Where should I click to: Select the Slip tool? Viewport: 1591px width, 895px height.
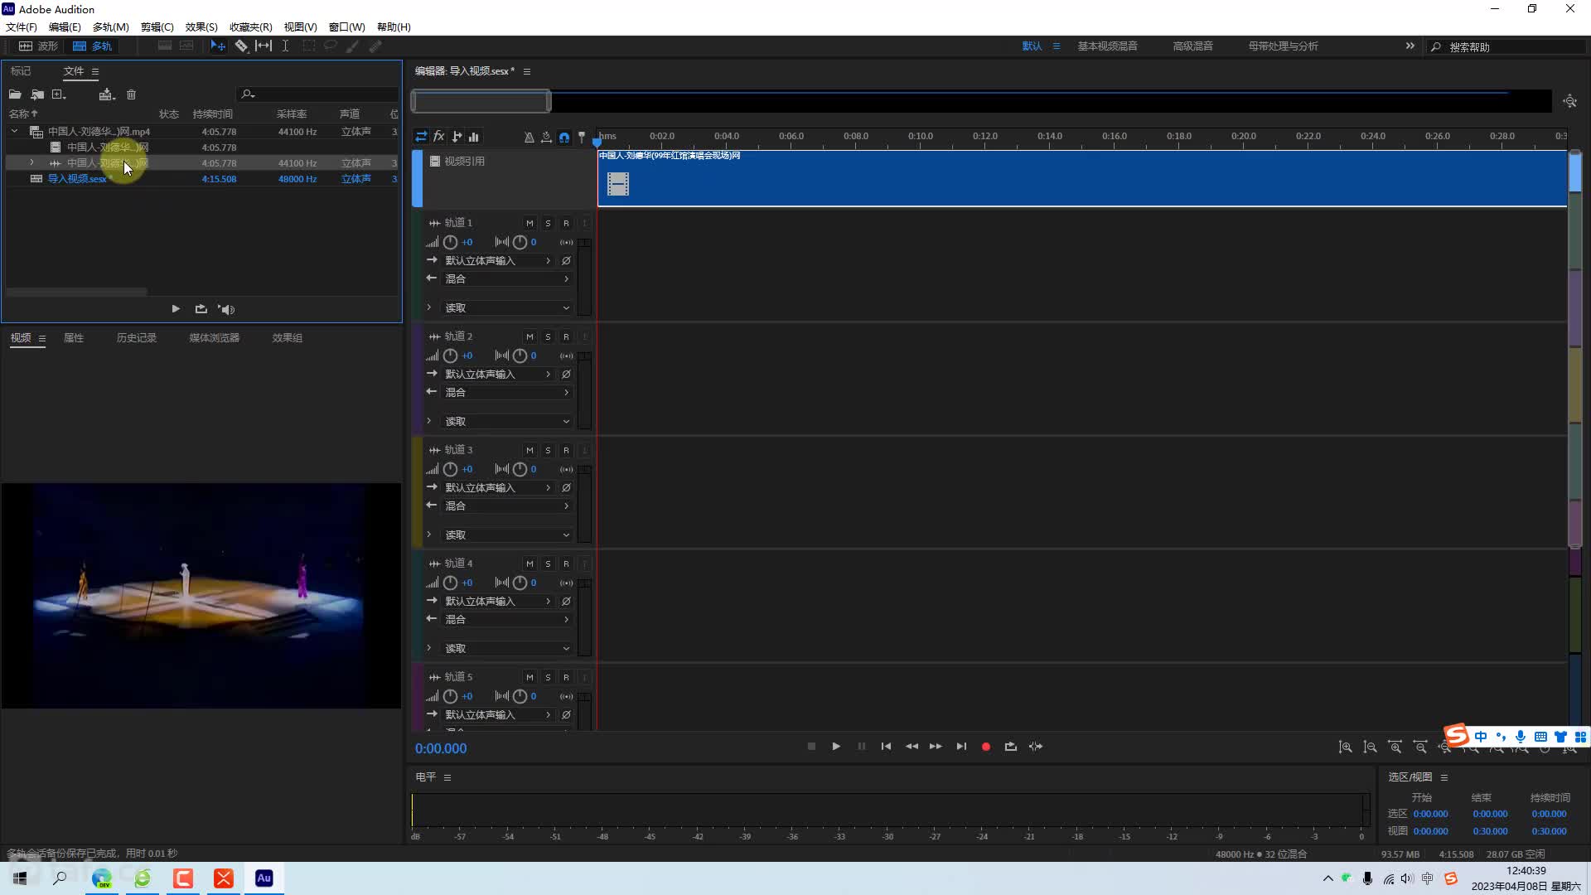pos(264,46)
